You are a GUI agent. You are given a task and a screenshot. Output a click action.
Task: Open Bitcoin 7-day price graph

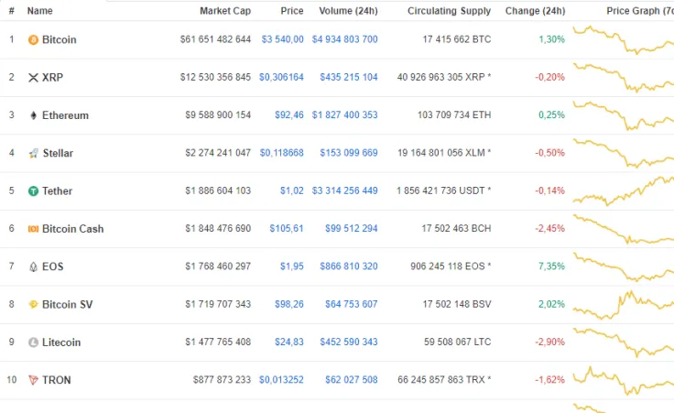pyautogui.click(x=624, y=40)
